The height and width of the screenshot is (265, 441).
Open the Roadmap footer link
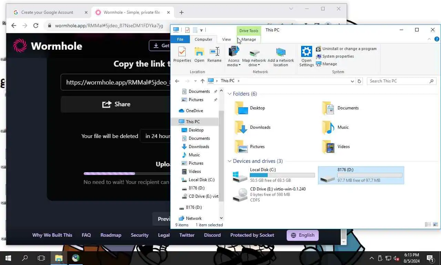111,235
